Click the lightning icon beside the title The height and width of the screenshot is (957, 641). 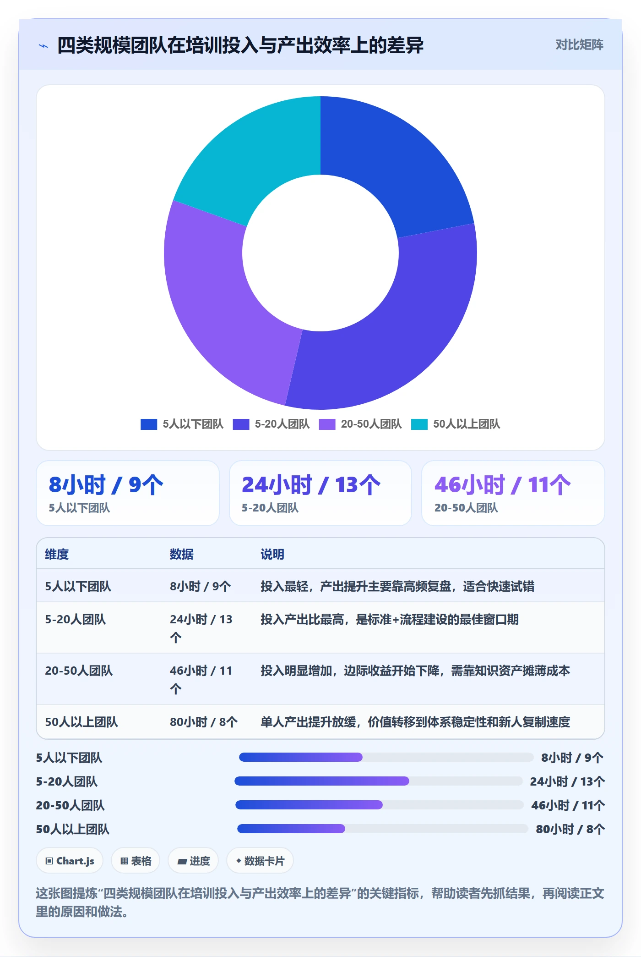(x=43, y=45)
